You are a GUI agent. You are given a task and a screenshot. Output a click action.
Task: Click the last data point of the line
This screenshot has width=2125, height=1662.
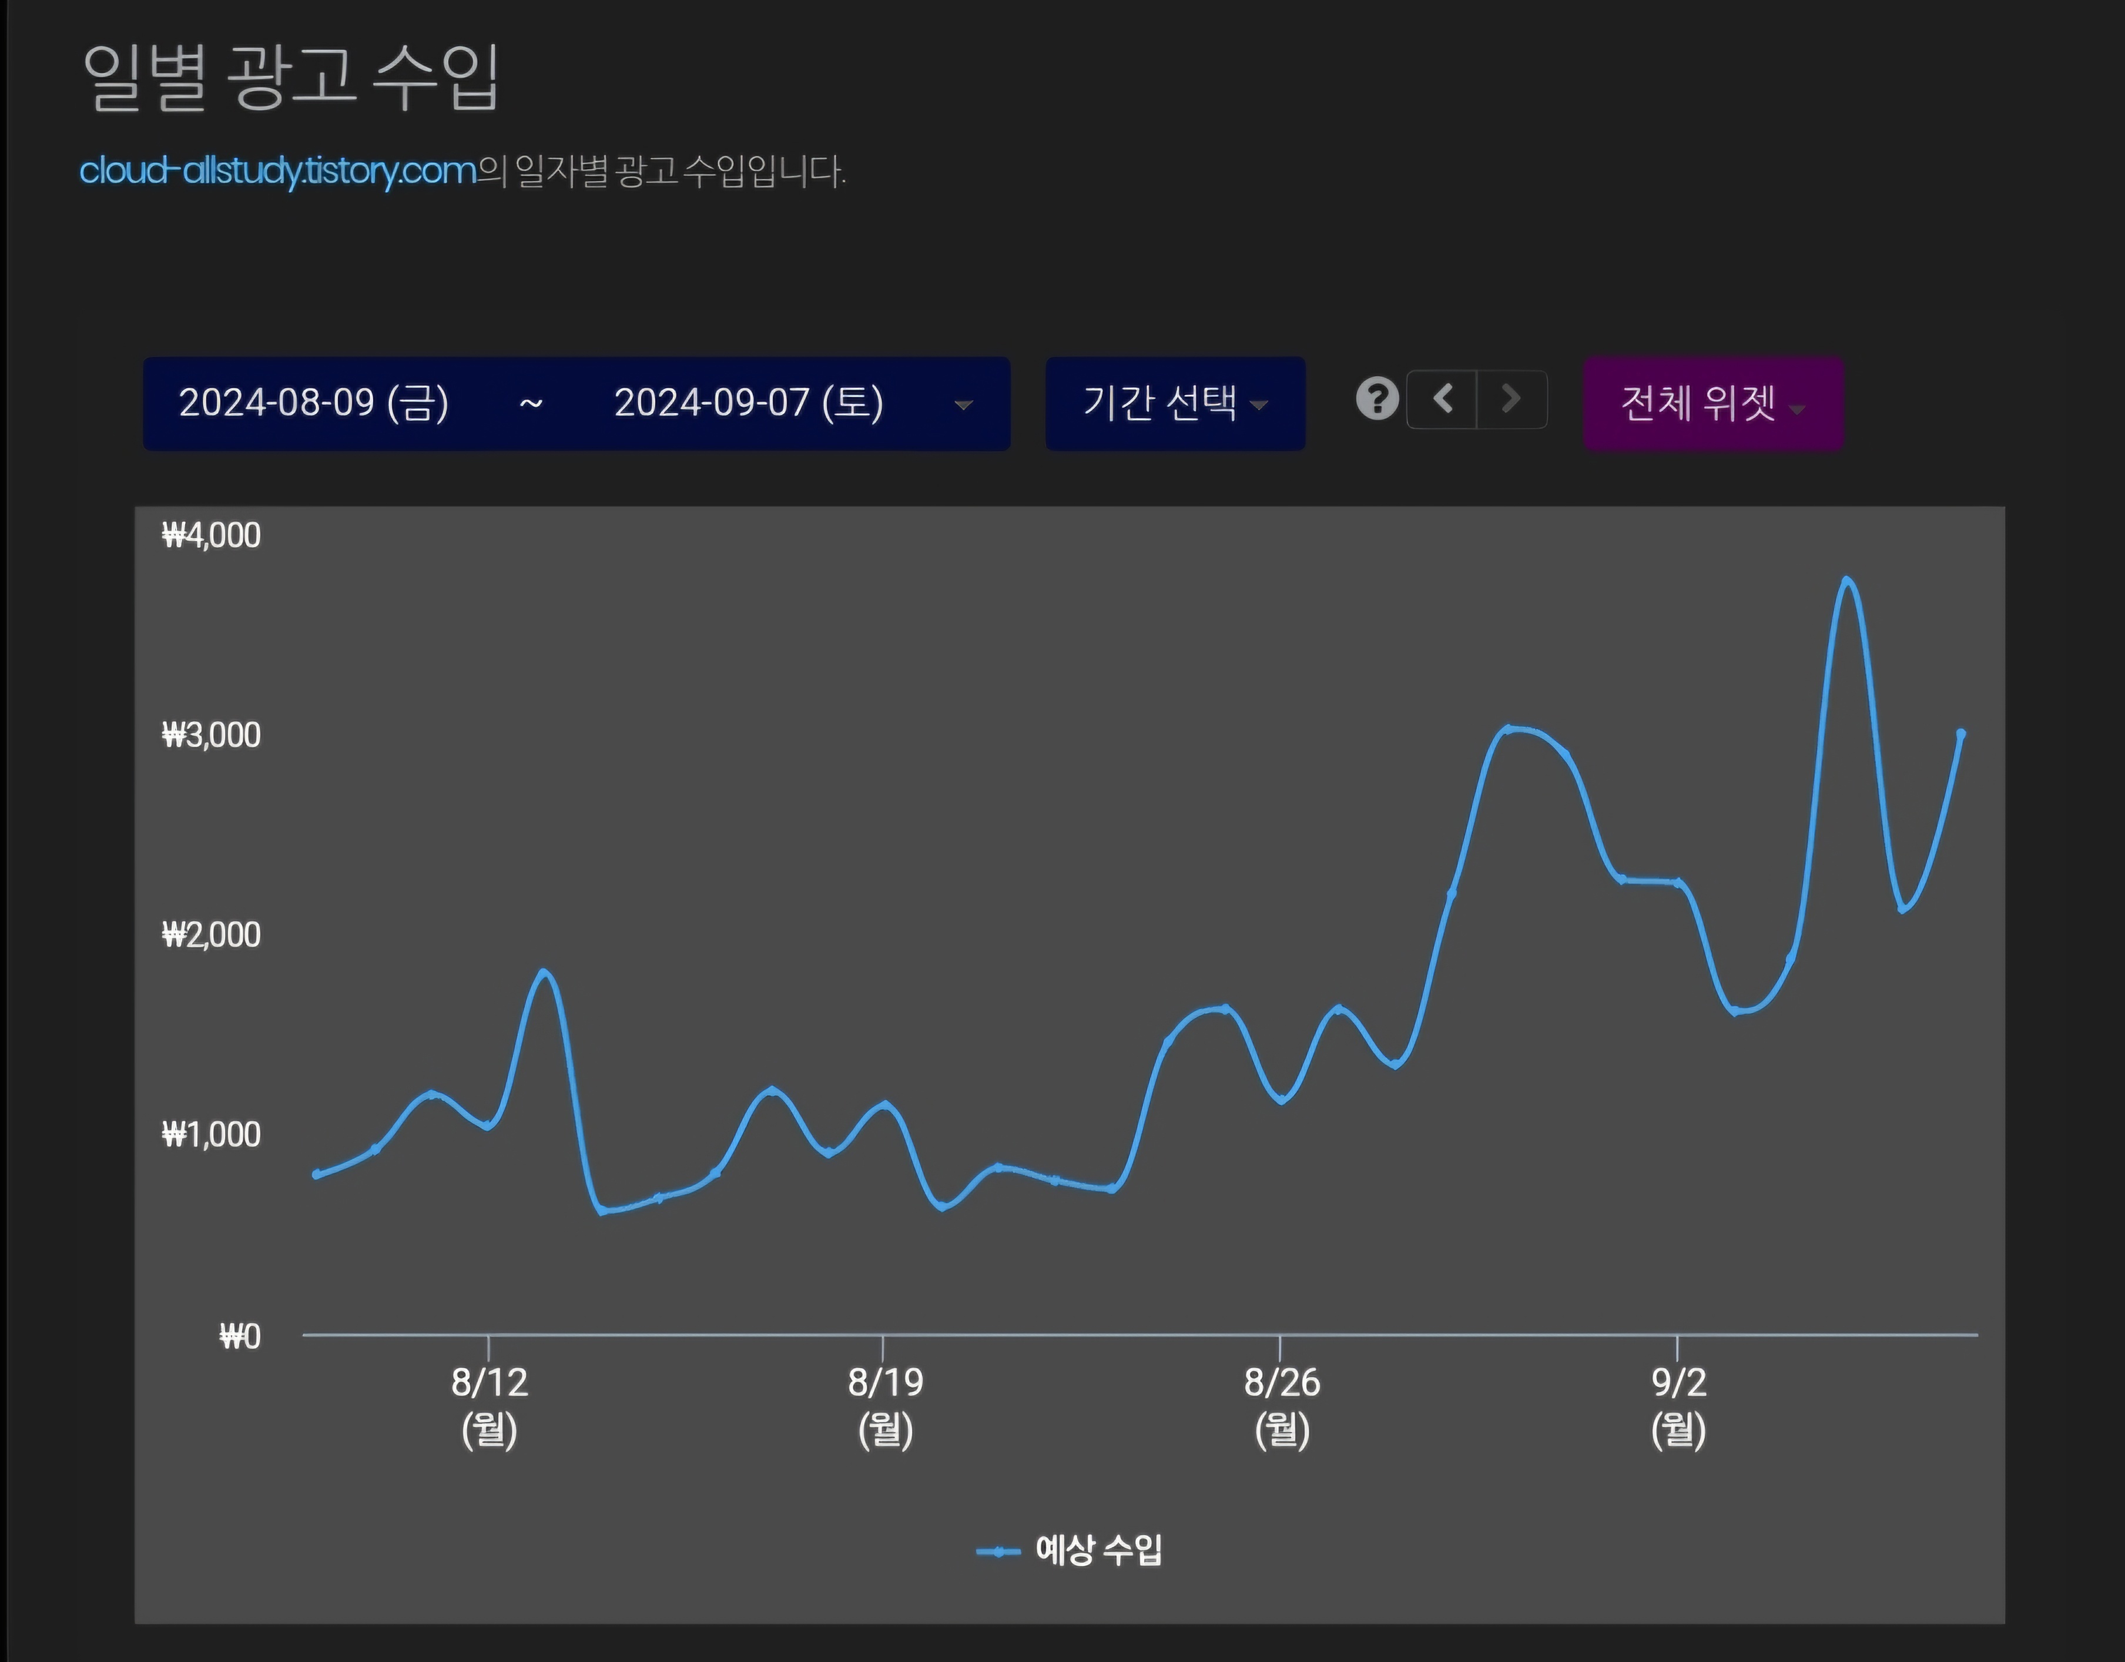[1960, 733]
